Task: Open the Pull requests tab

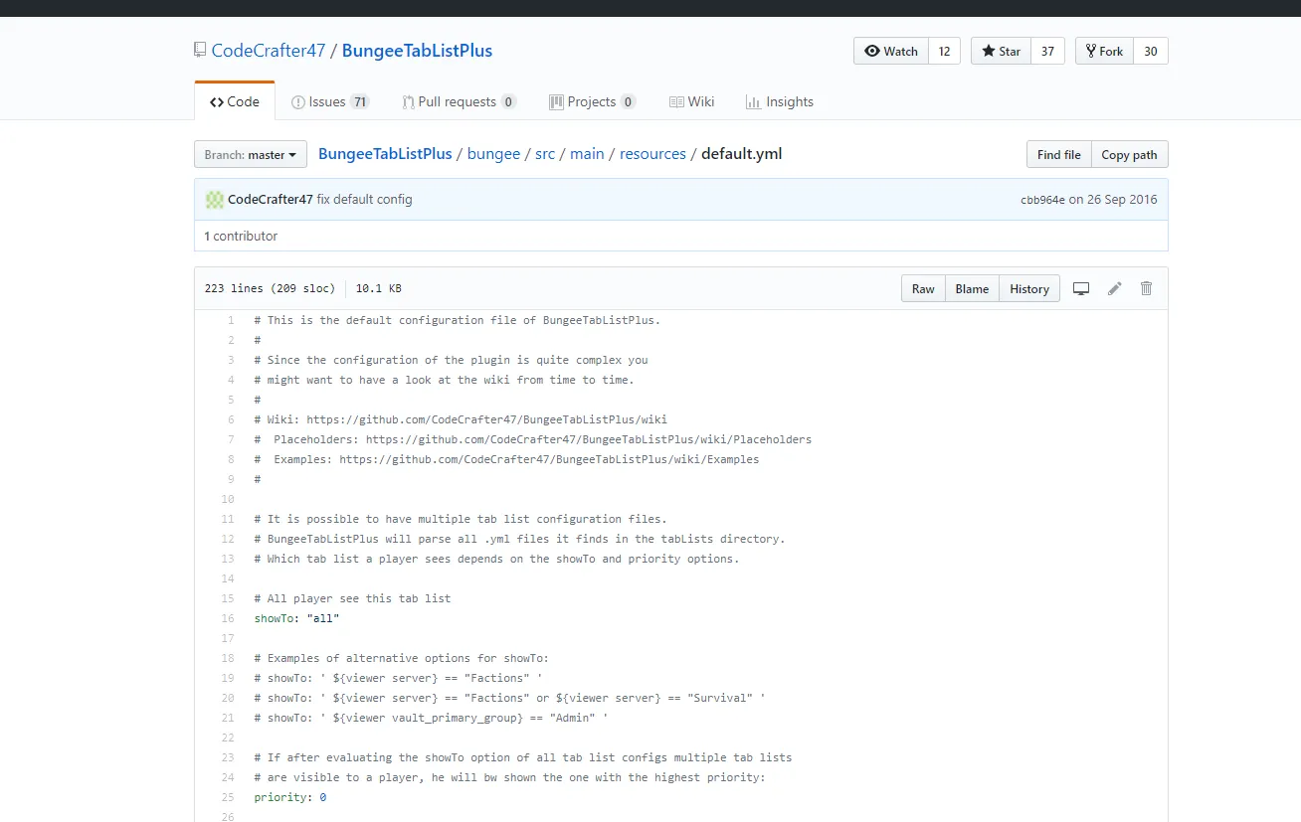Action: [460, 101]
